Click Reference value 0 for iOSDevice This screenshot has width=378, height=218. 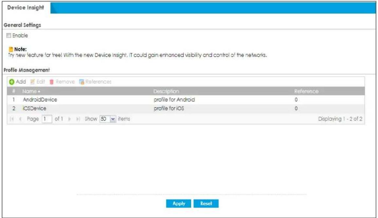coord(296,108)
